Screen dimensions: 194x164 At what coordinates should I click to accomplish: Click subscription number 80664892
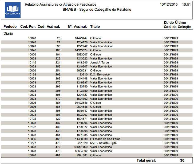[x=81, y=151]
